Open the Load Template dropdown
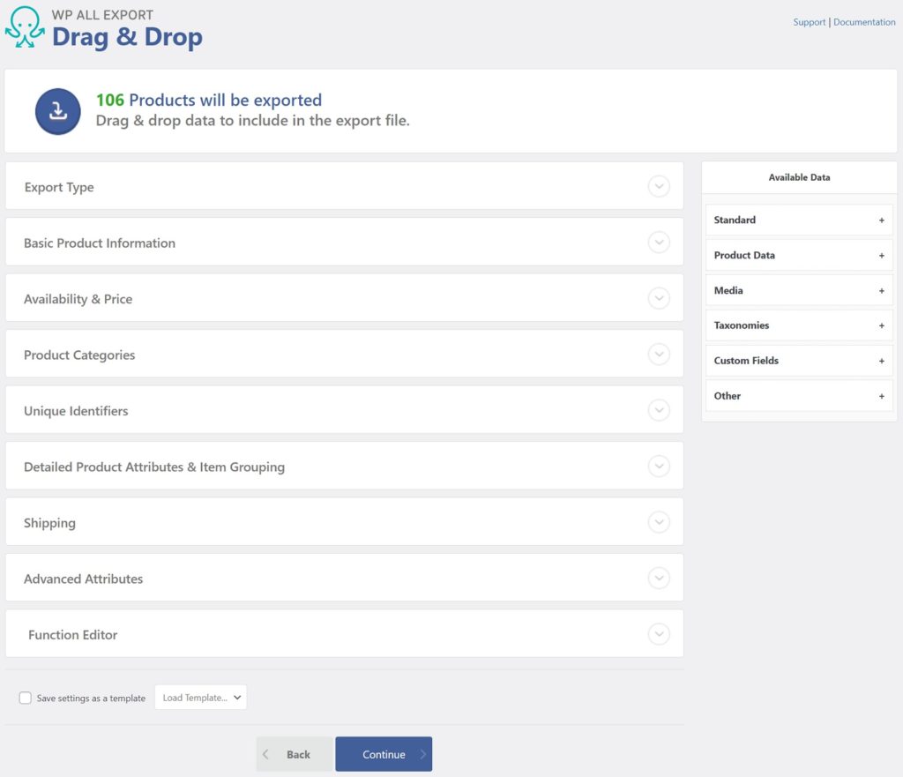 pos(200,697)
